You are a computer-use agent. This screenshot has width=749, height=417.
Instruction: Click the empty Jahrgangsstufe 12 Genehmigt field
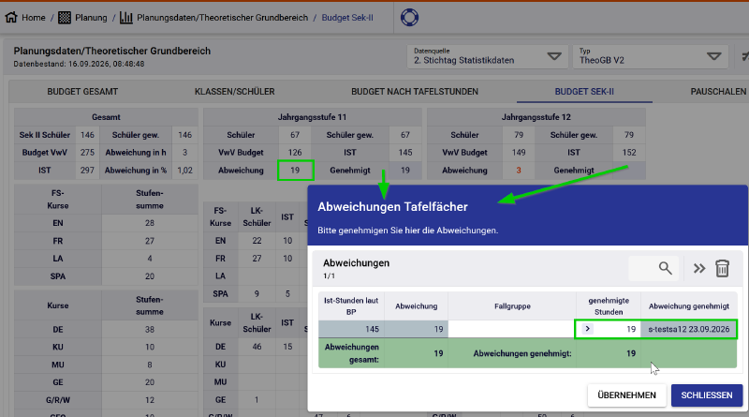[629, 171]
